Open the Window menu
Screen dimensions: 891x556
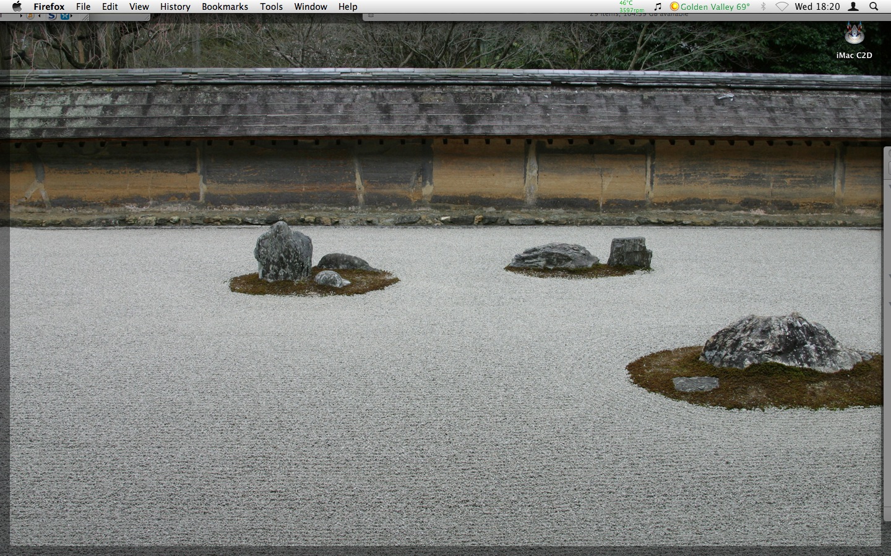pos(310,7)
